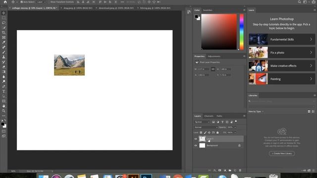This screenshot has height=178, width=317.
Task: Select the Frame tool
Action: pyautogui.click(x=3, y=38)
